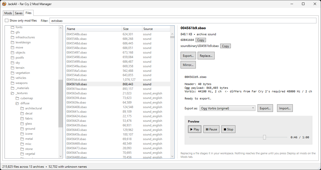Select the vegetation folder icon
The height and width of the screenshot is (170, 321).
point(12,73)
